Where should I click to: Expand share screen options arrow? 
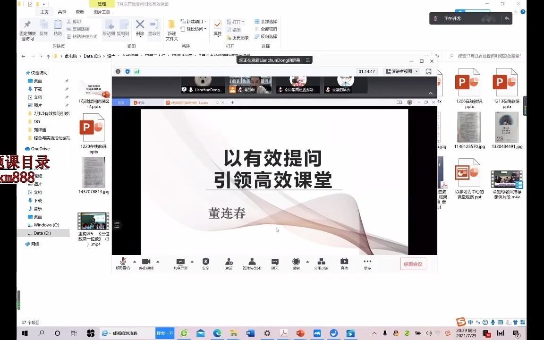coord(192,262)
